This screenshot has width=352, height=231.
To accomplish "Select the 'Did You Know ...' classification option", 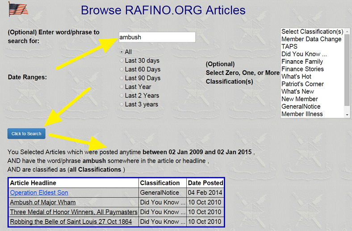I will tap(312, 54).
